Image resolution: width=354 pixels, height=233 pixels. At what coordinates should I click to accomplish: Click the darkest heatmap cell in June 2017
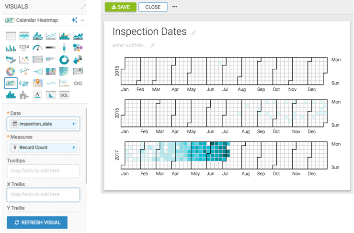tap(212, 144)
